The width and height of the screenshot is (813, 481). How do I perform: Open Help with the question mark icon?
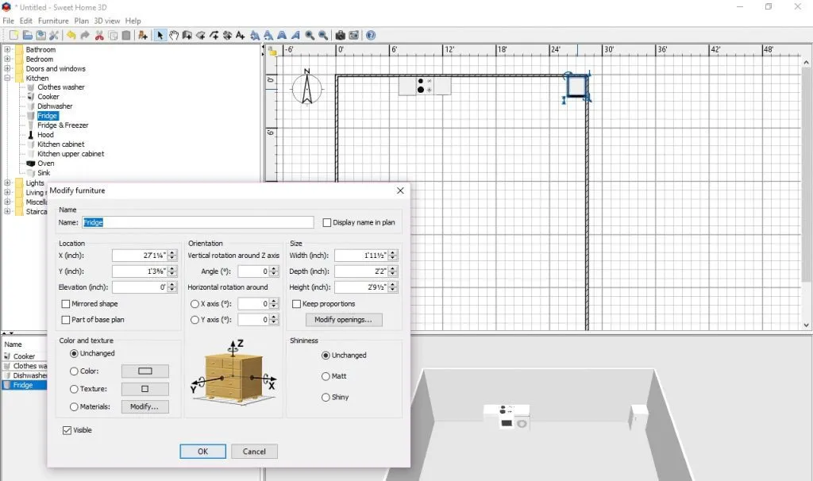(371, 35)
